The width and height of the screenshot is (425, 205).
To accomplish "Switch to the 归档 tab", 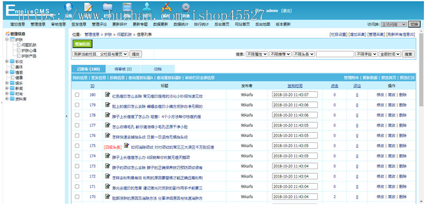I will click(x=158, y=69).
